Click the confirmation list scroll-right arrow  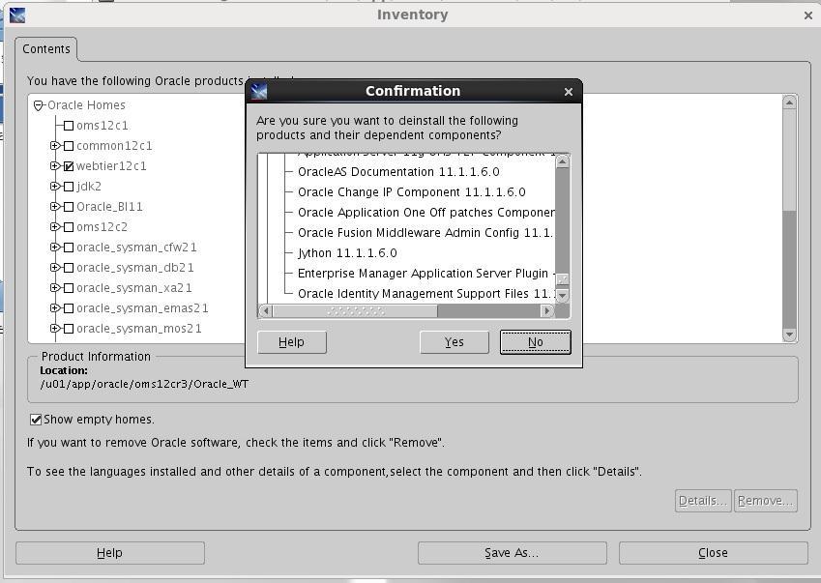tap(547, 311)
